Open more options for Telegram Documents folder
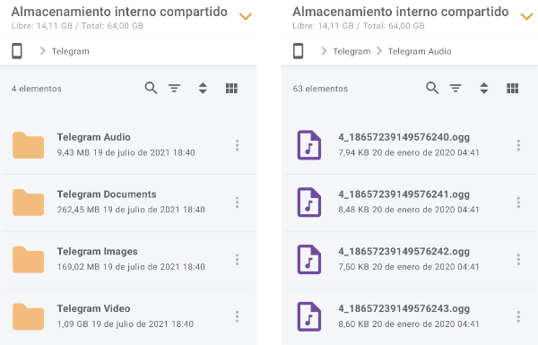Viewport: 538px width, 345px height. 237,203
